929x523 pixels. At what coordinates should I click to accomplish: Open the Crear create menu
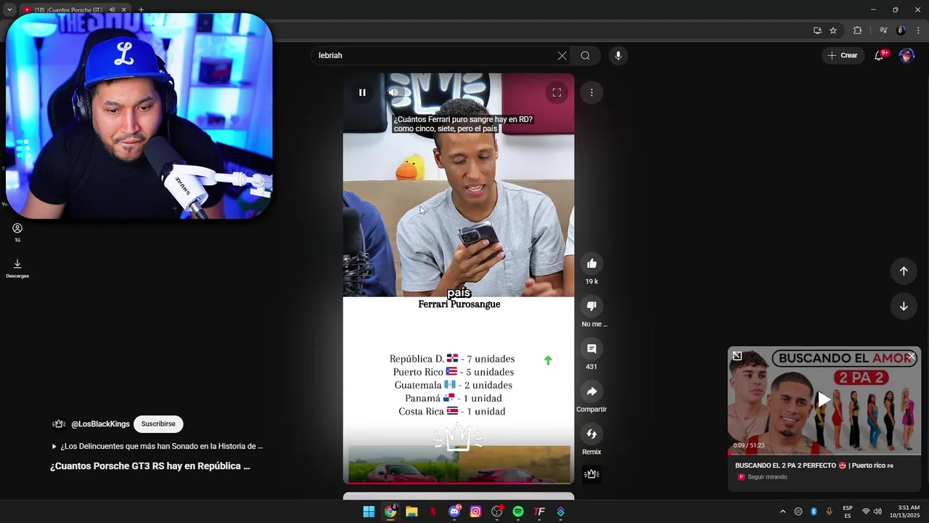pos(843,55)
